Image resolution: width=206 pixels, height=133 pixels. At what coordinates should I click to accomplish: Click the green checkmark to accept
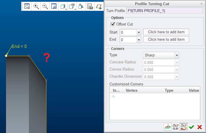click(192, 127)
